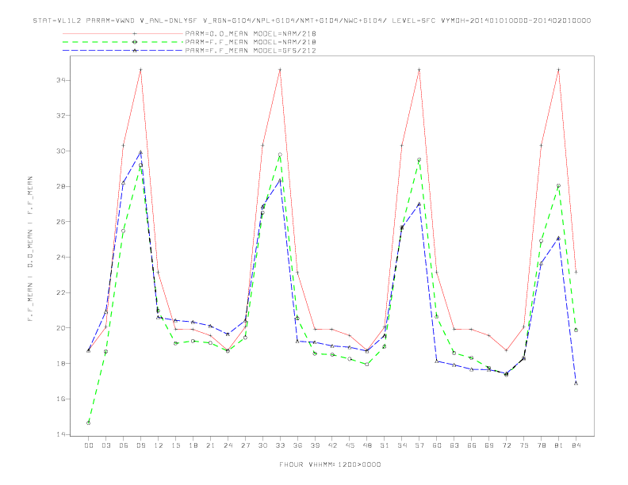Click y-axis tick label 20
This screenshot has width=628, height=485.
(x=61, y=328)
